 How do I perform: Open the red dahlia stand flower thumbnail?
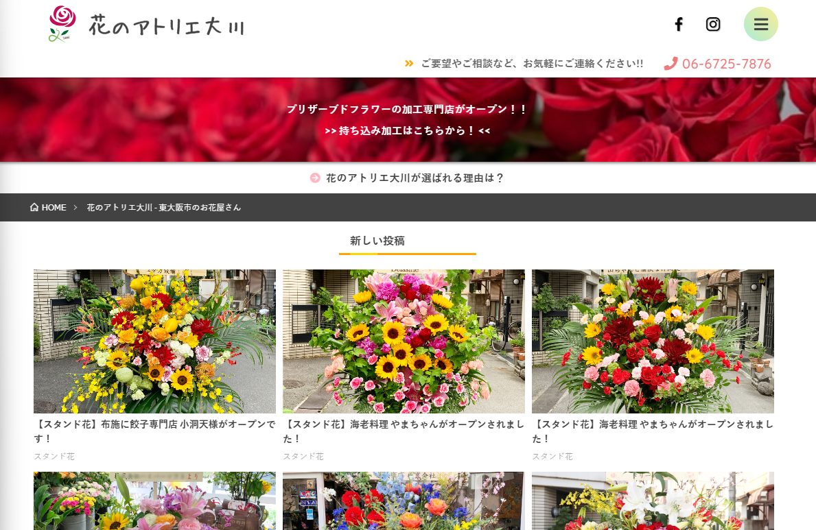click(x=653, y=341)
